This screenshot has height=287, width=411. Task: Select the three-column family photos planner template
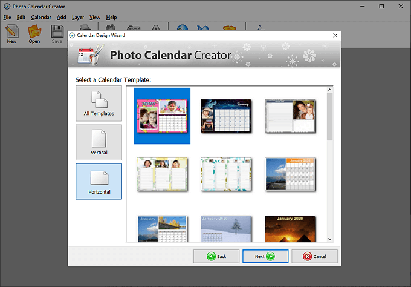pyautogui.click(x=162, y=174)
